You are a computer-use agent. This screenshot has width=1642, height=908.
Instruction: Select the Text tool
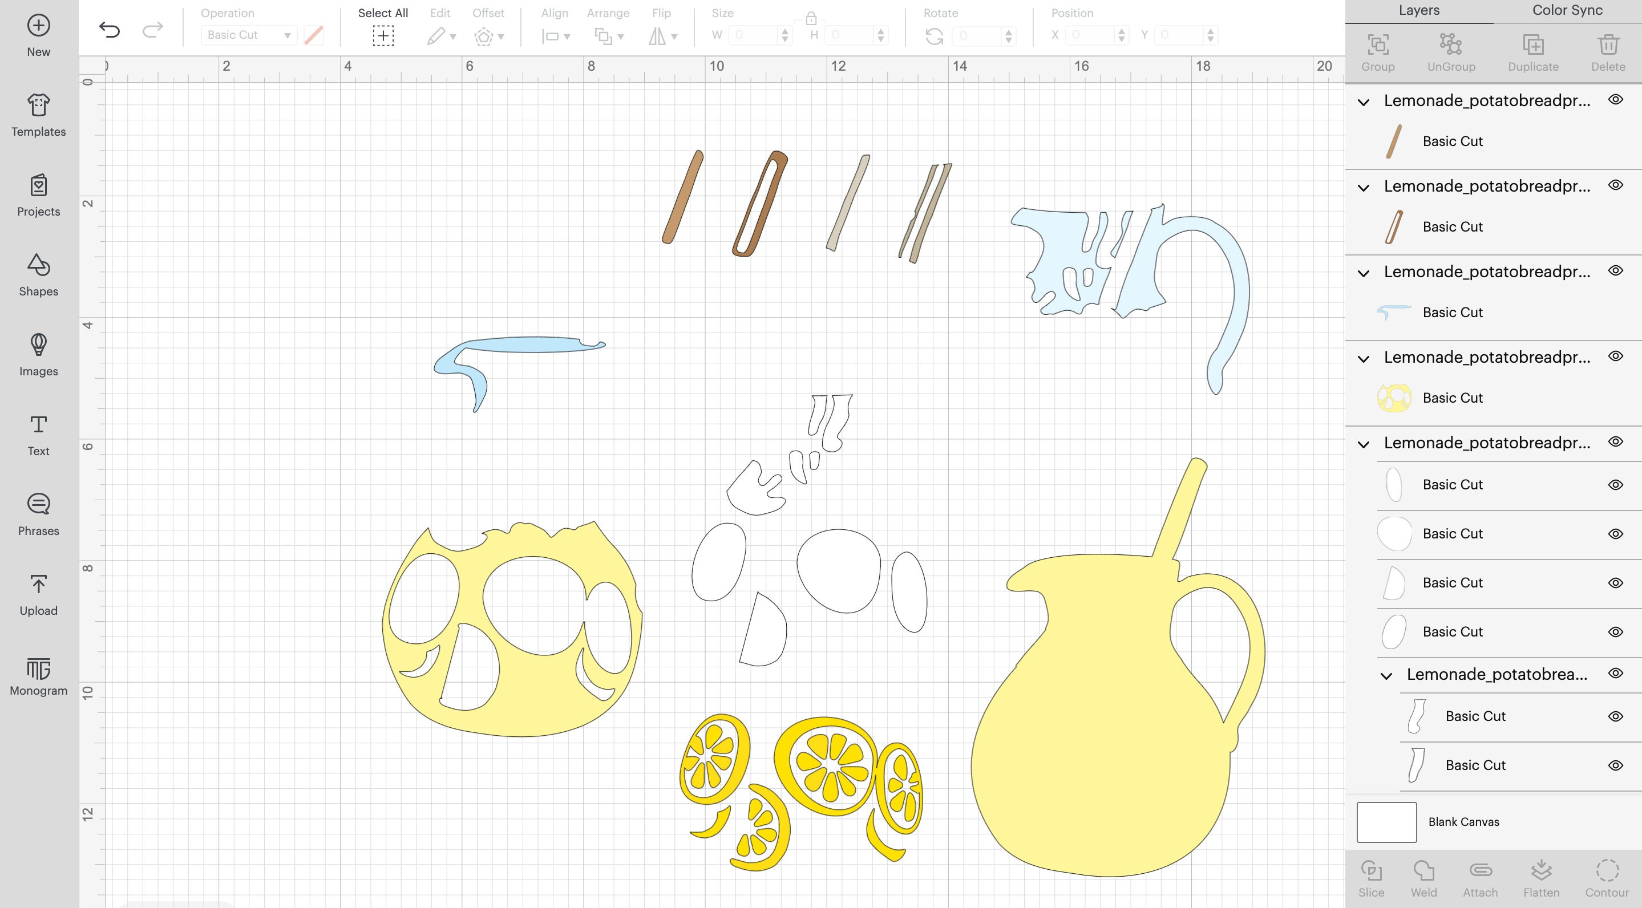click(38, 435)
